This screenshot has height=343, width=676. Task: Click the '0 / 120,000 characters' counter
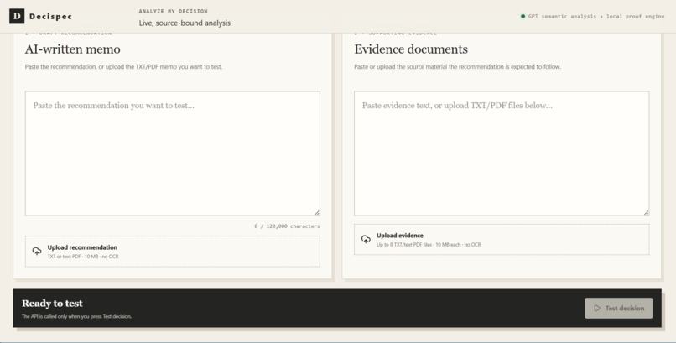(x=287, y=226)
